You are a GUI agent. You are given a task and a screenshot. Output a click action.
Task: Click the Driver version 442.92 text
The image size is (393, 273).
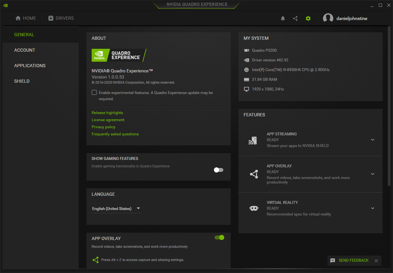coord(270,60)
